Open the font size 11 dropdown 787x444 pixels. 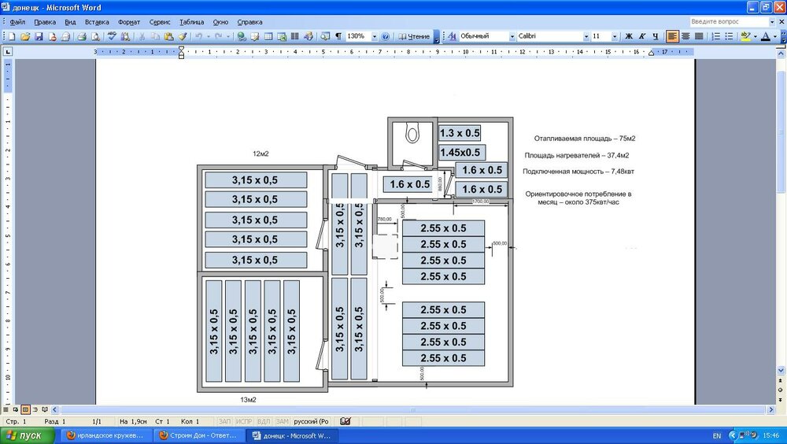coord(615,36)
